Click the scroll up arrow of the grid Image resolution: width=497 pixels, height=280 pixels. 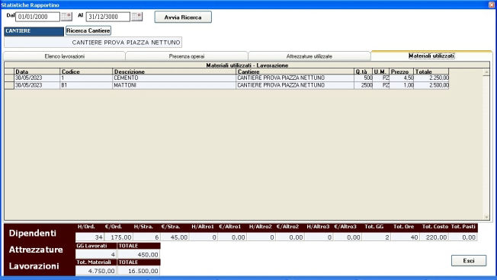[486, 72]
